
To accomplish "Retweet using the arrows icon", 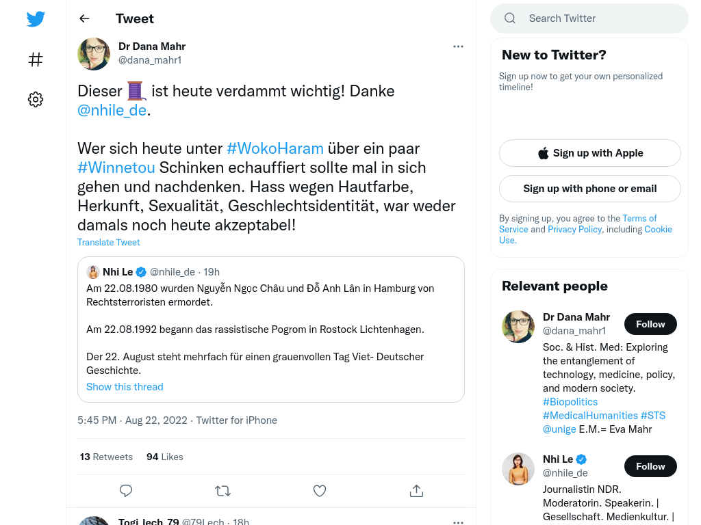I will tap(222, 491).
